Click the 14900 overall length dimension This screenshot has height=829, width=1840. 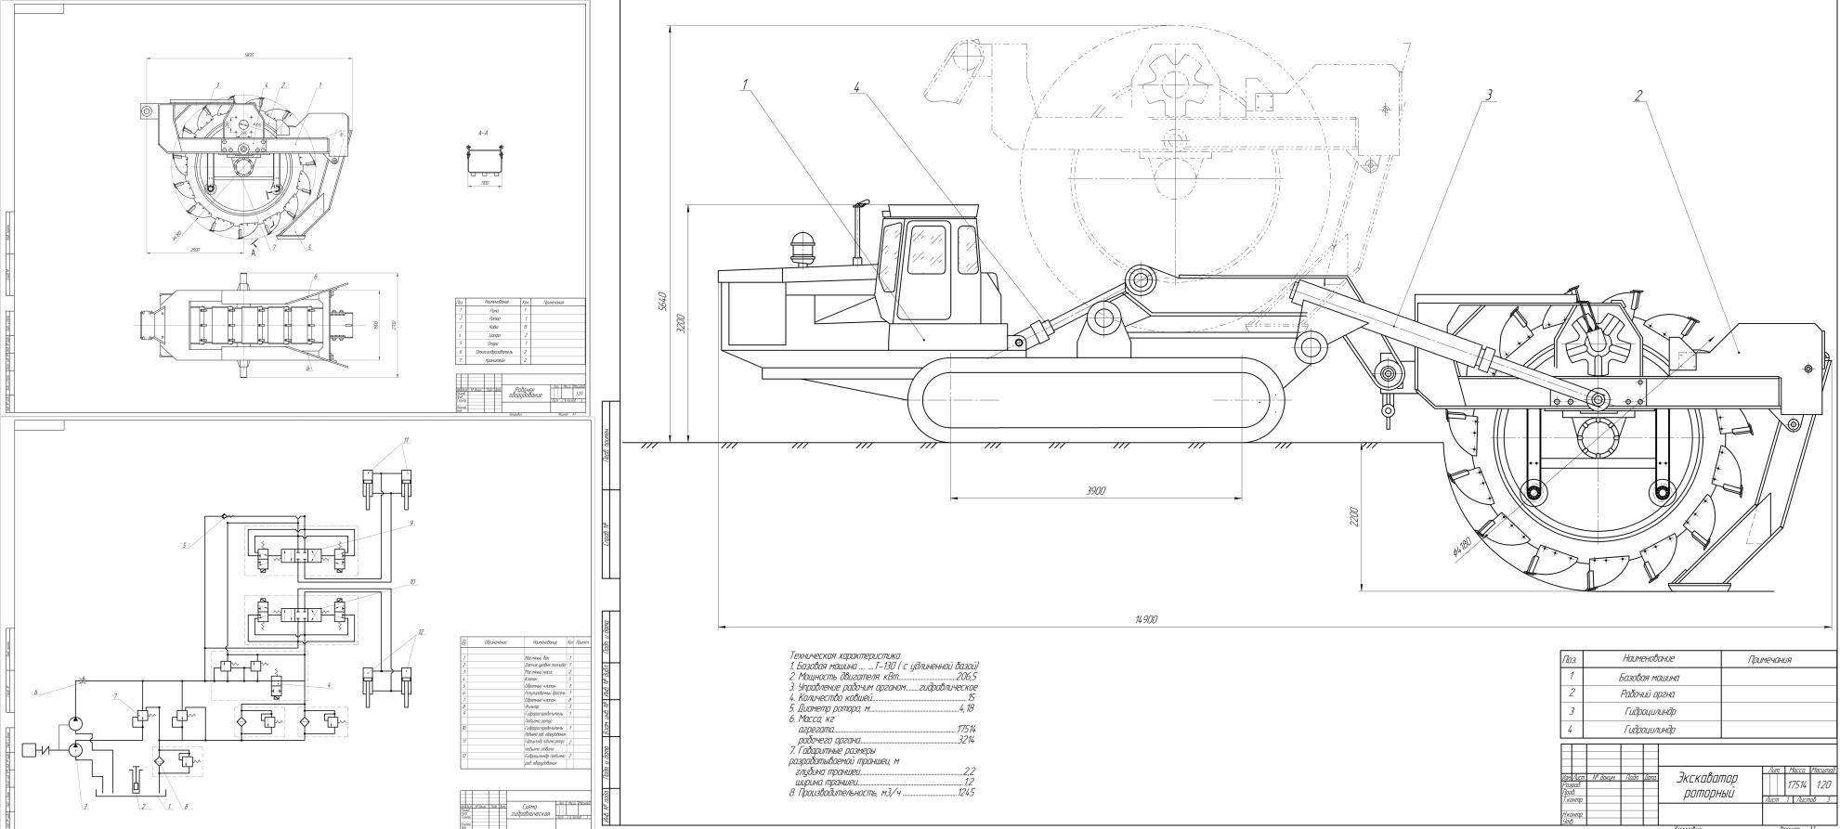pos(1145,619)
